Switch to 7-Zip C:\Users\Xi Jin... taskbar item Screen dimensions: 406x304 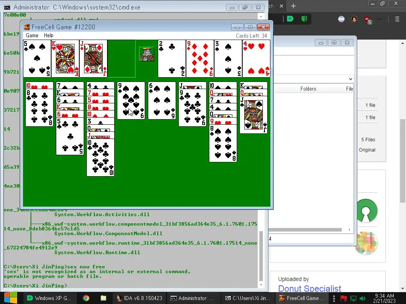[x=247, y=298]
